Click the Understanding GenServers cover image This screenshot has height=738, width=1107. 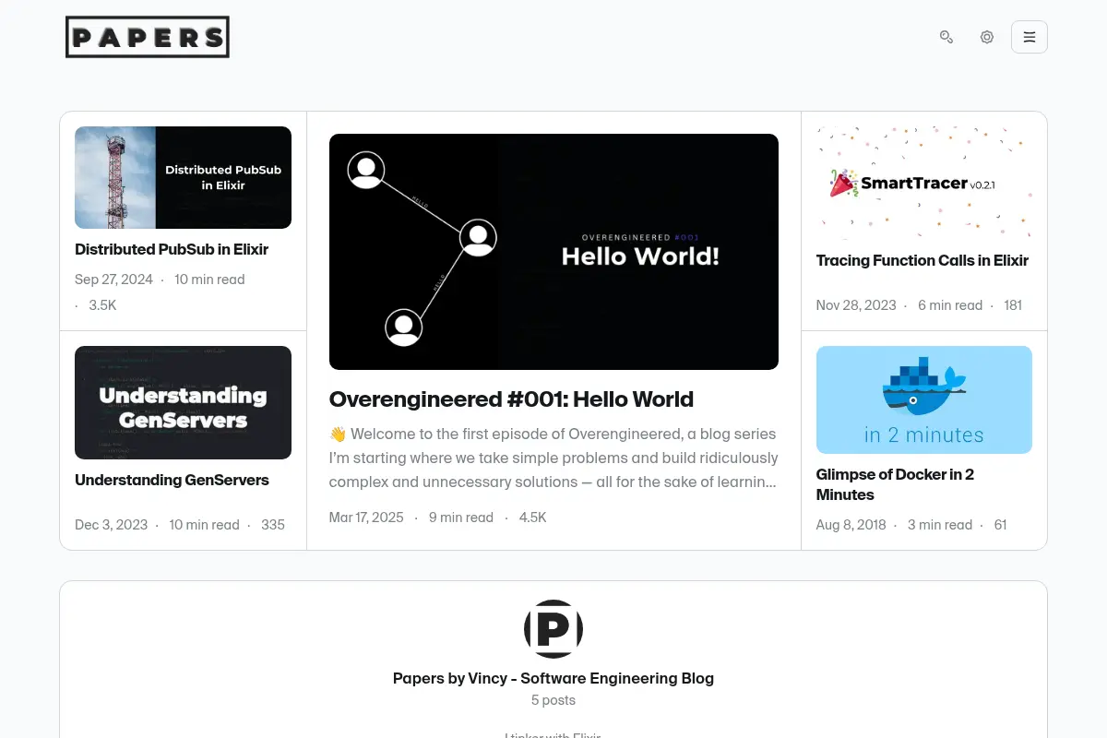[x=183, y=402]
